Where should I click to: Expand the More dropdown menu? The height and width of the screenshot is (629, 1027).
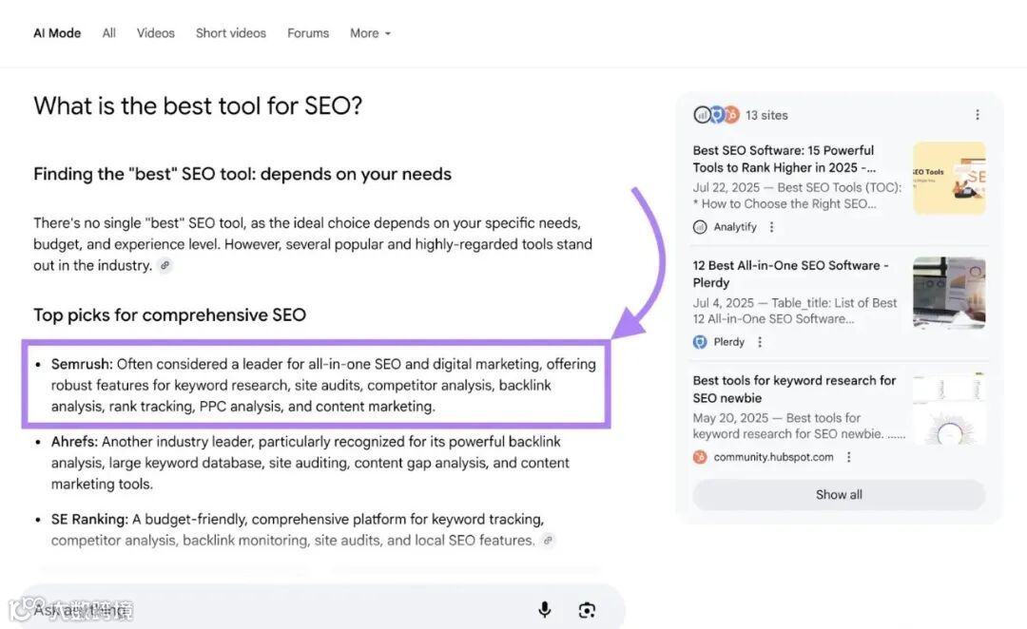point(370,33)
